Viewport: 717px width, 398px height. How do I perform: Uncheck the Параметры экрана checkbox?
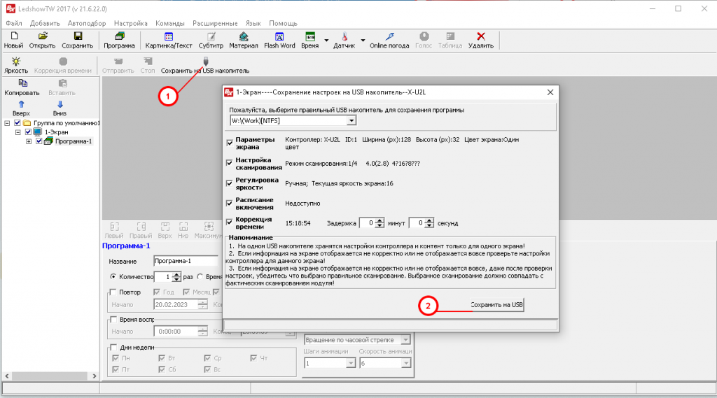230,143
